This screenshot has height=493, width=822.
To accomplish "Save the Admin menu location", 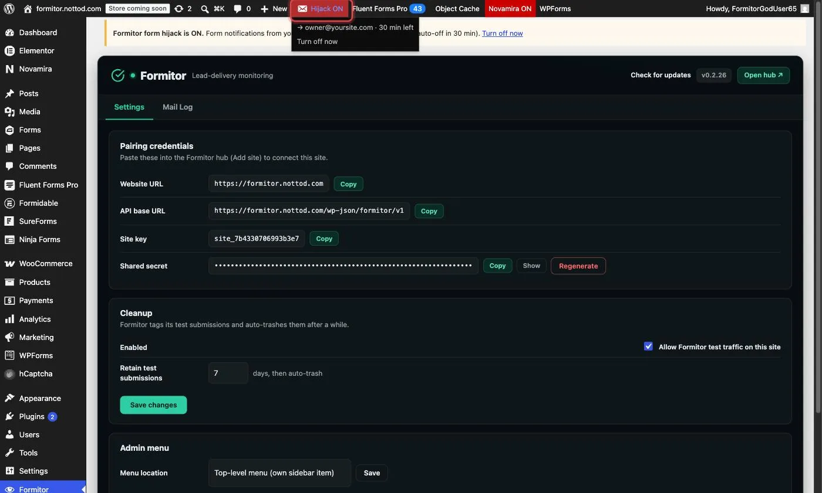I will [372, 472].
